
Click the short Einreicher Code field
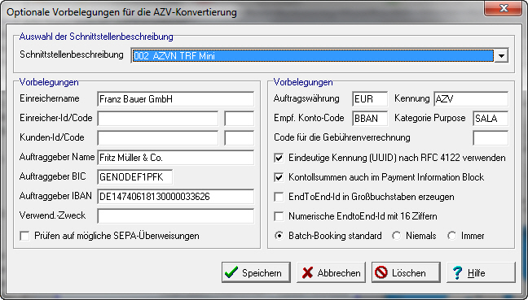tap(239, 119)
